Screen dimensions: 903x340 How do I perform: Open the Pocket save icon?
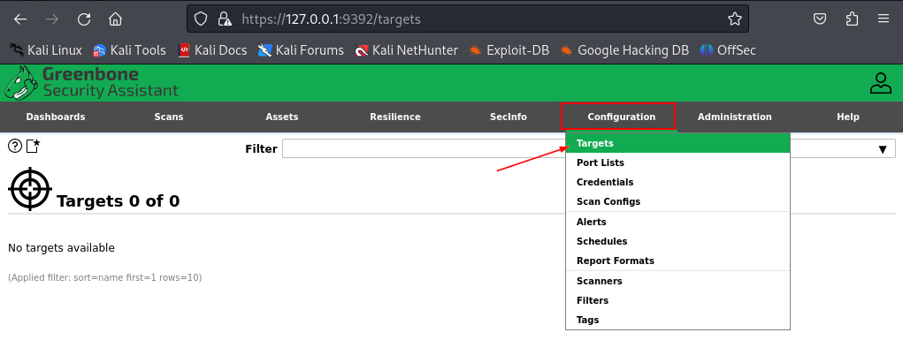820,19
